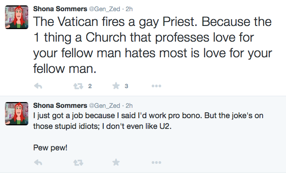
Task: Open Shona Sommers avatar on second tweet
Action: tap(17, 114)
